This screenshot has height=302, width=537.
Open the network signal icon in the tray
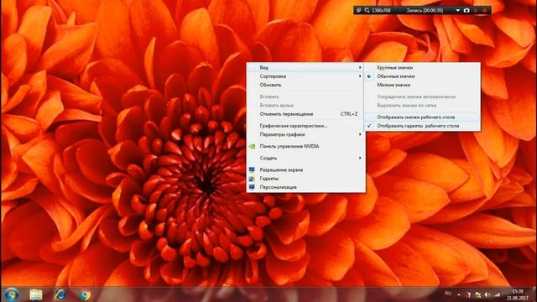tap(498, 294)
